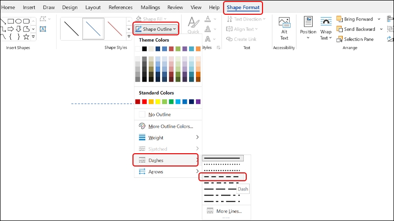Choose the black line shape style
This screenshot has height=221, width=394.
(x=71, y=28)
